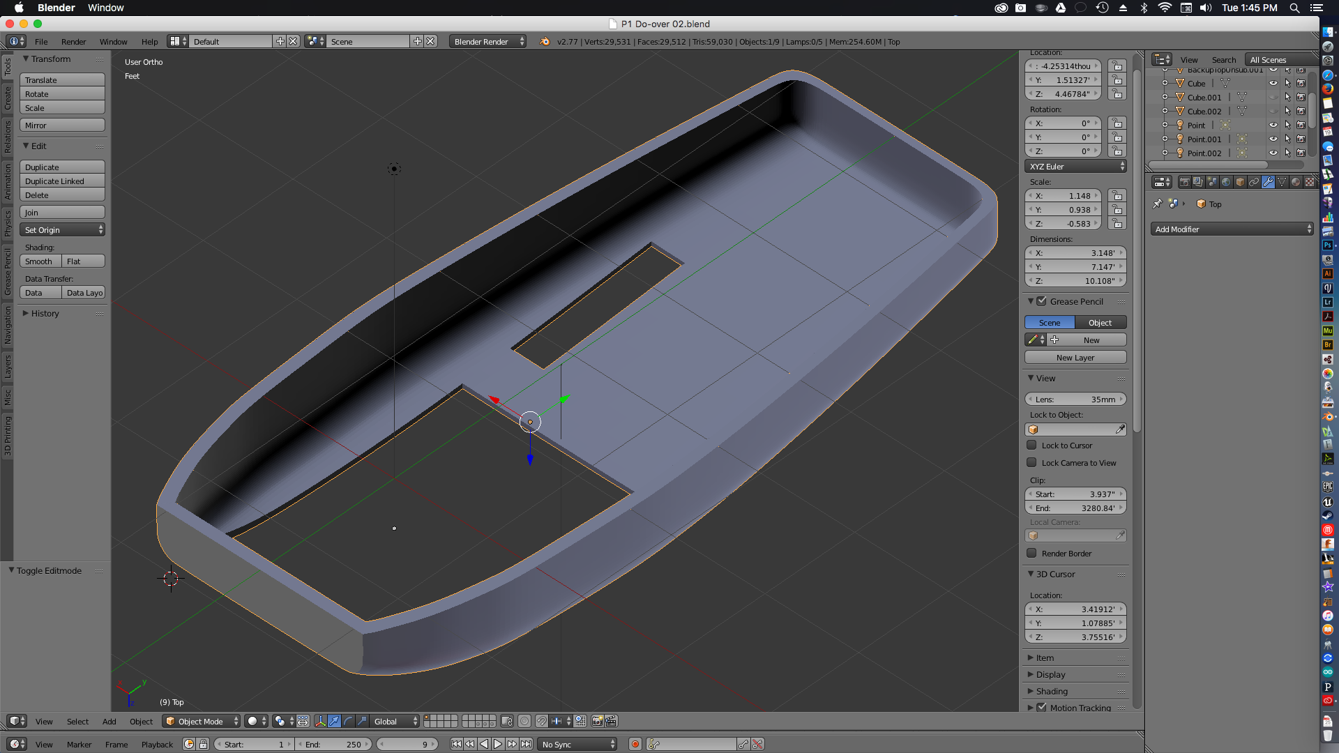The image size is (1339, 753).
Task: Click the timeline preview range clock icon
Action: pyautogui.click(x=188, y=744)
